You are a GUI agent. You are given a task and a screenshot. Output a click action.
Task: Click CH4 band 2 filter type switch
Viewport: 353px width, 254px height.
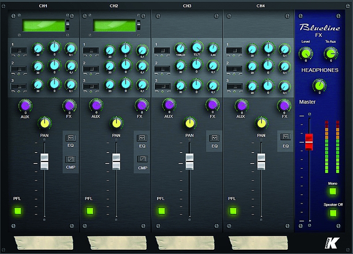point(234,69)
